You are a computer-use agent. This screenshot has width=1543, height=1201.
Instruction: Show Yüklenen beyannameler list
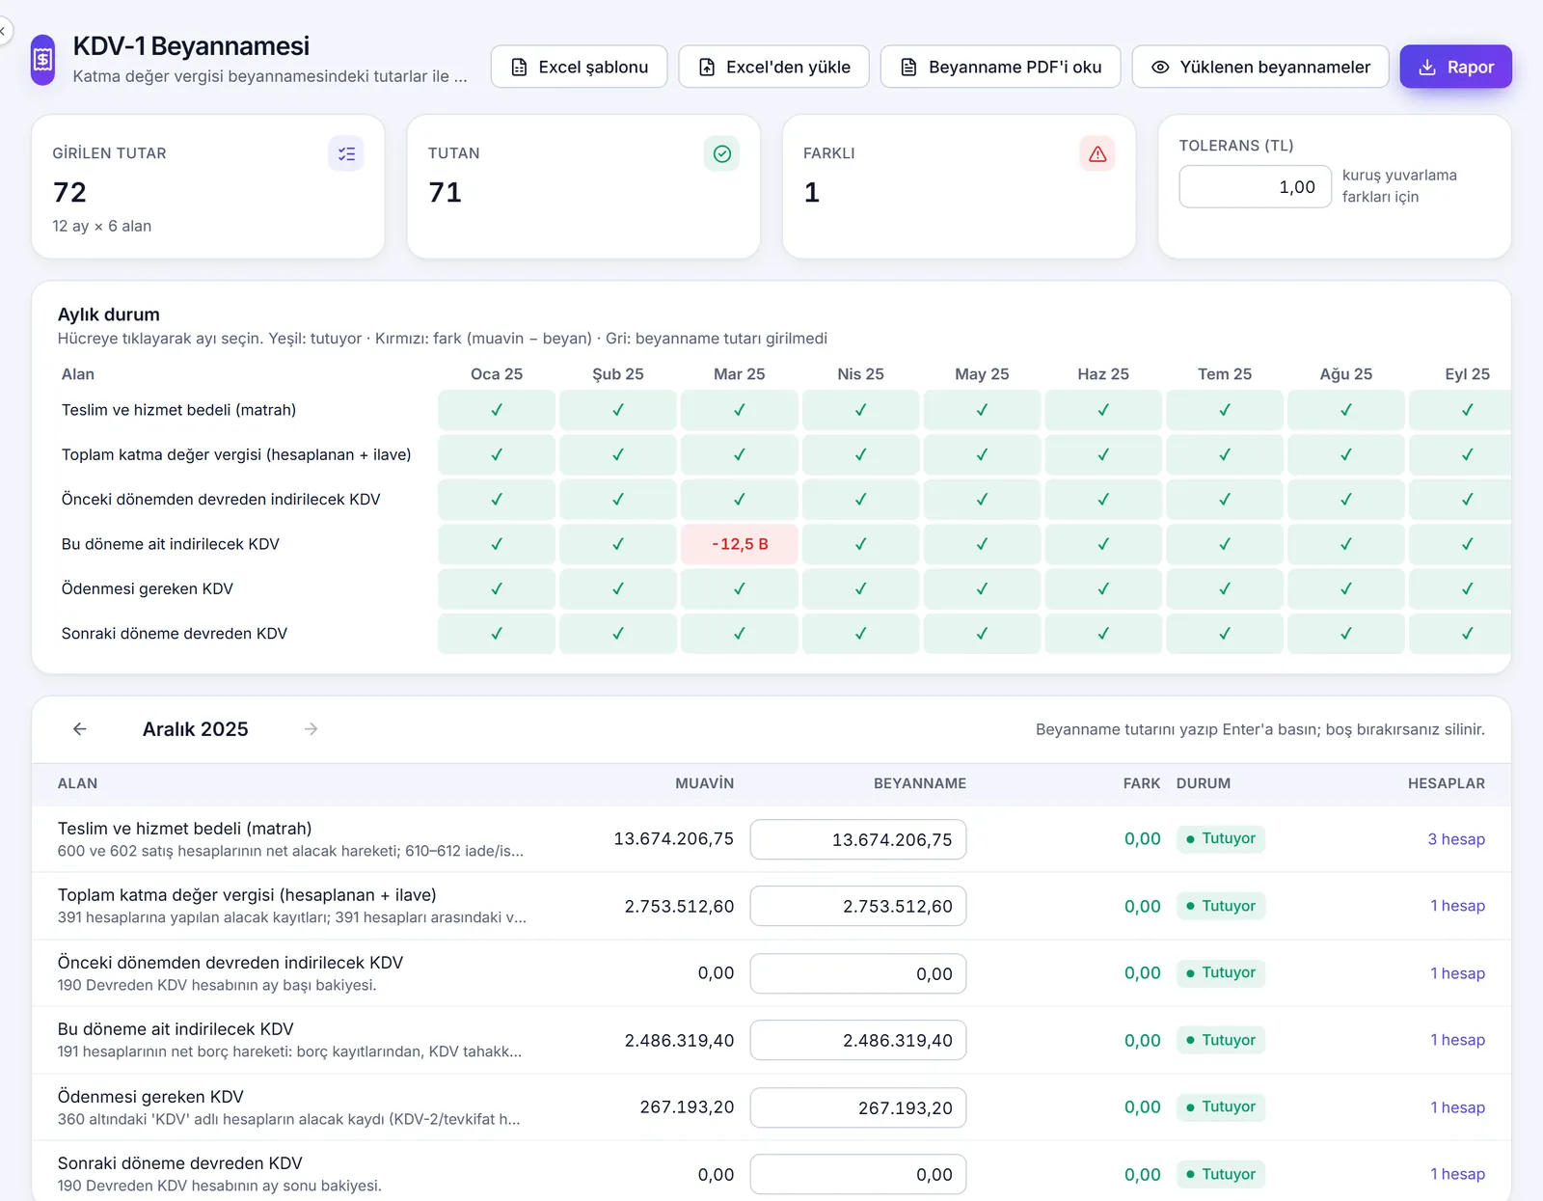tap(1260, 67)
